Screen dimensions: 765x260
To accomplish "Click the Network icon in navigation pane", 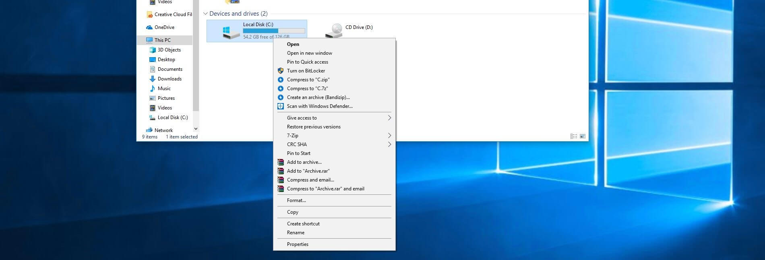I will 149,130.
